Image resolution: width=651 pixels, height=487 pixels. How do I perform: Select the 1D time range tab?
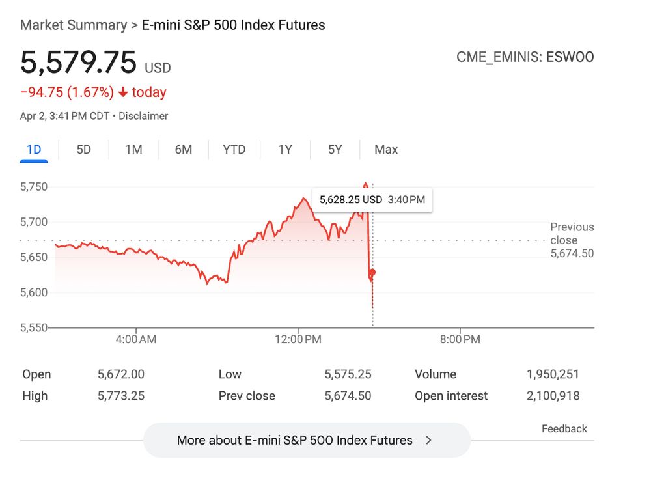click(34, 150)
